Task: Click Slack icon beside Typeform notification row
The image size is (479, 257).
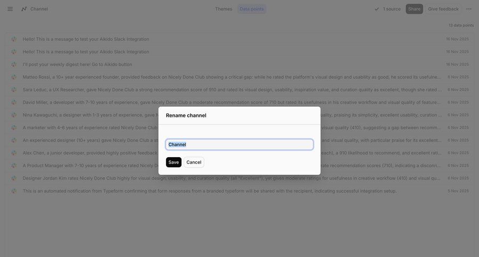Action: [x=14, y=191]
